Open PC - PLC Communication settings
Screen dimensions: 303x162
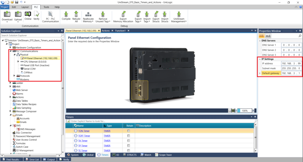(50, 14)
